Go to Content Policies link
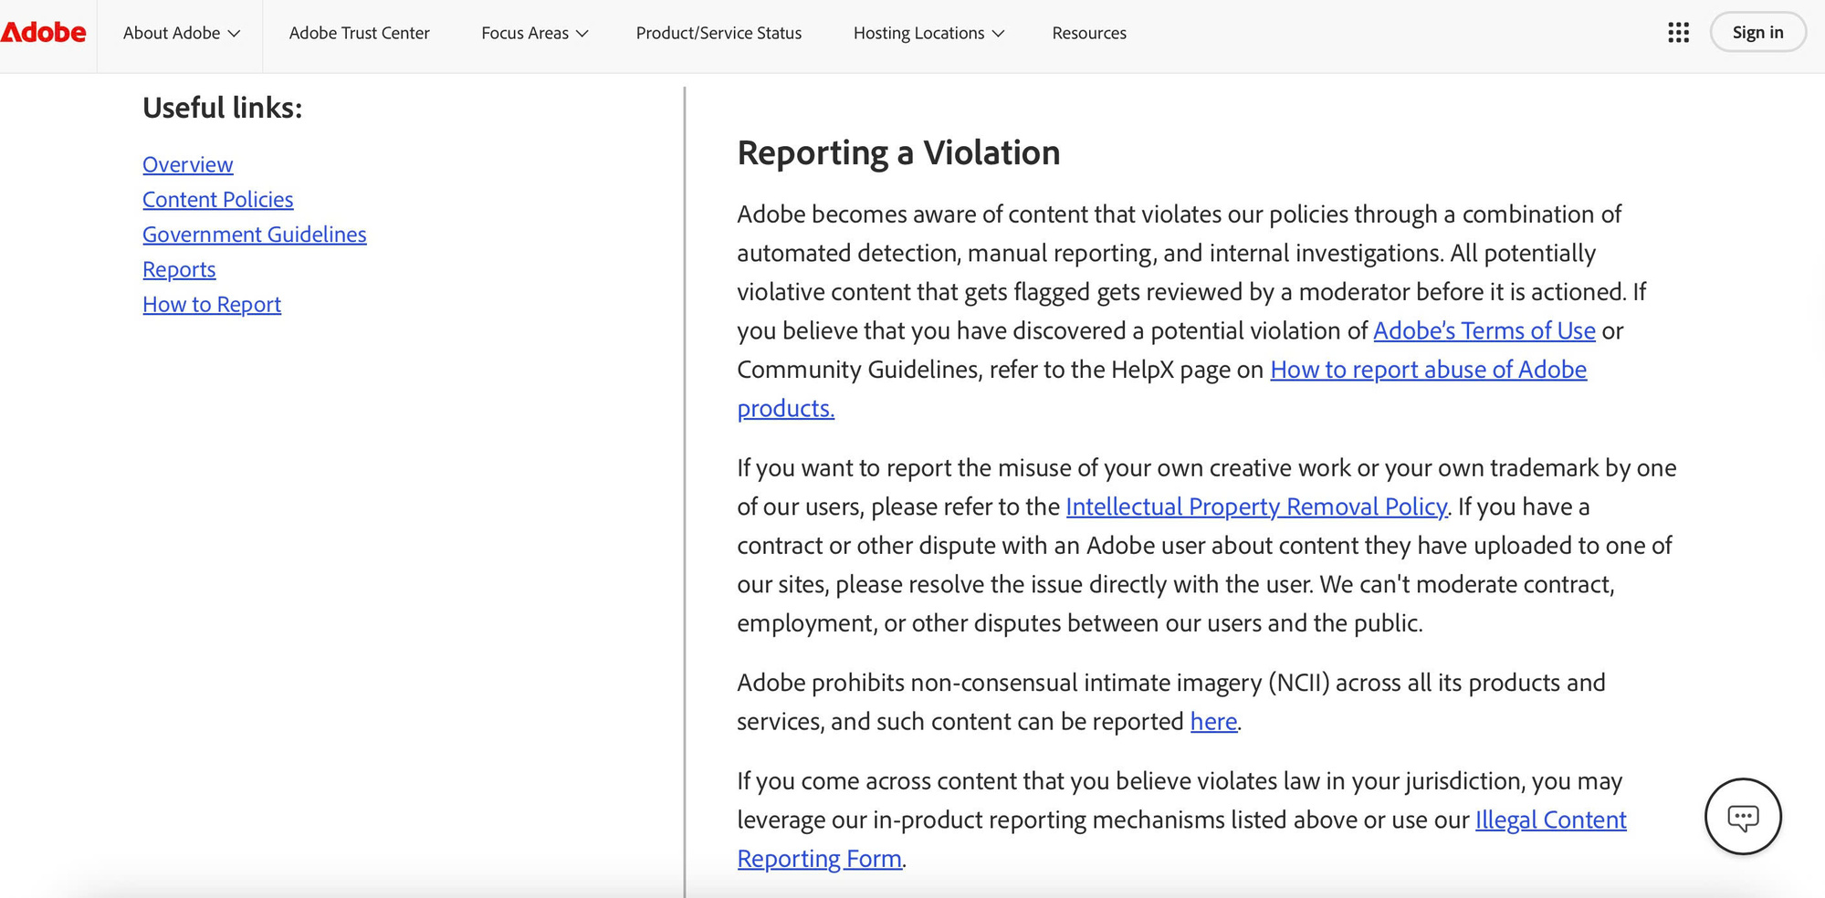 pos(218,199)
